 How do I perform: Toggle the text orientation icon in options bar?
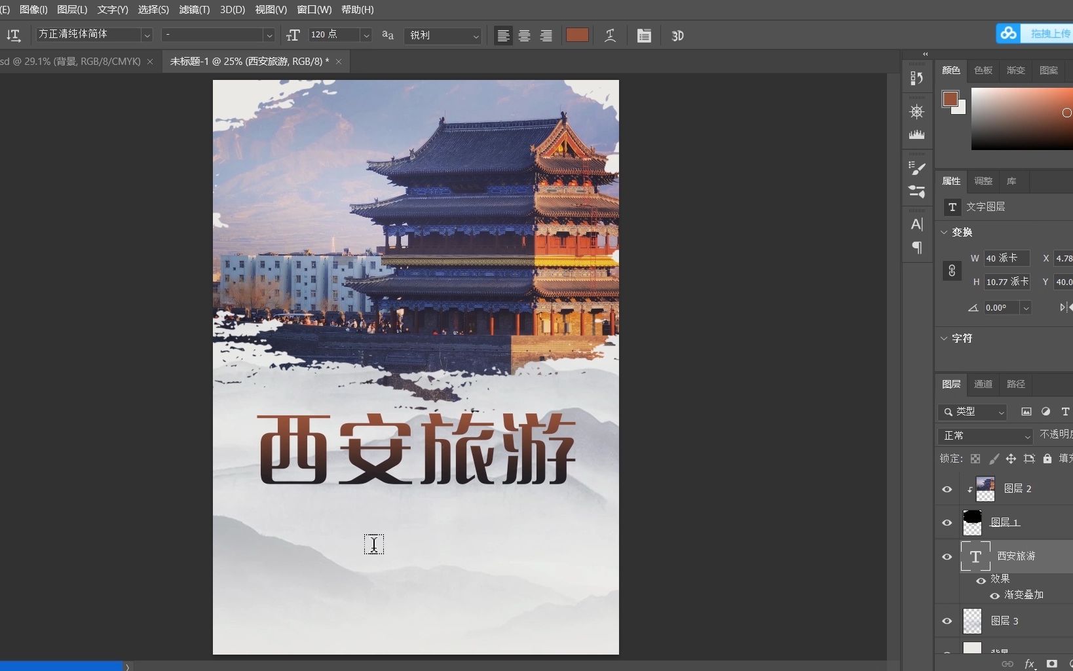point(13,35)
